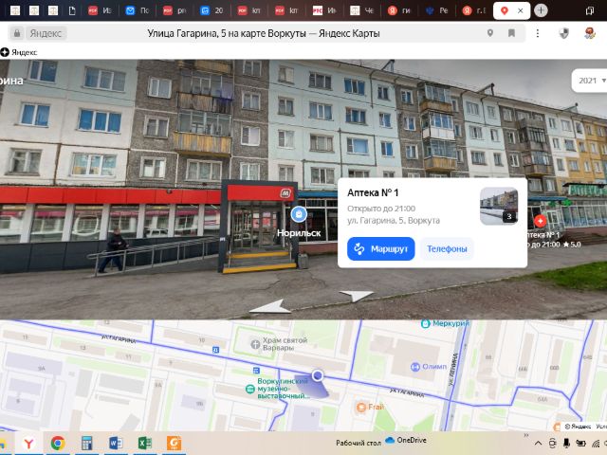Open Microsoft Excel from taskbar
The width and height of the screenshot is (607, 455).
pos(145,444)
